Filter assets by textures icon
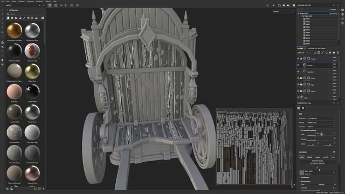This screenshot has height=194, width=345. 32,18
